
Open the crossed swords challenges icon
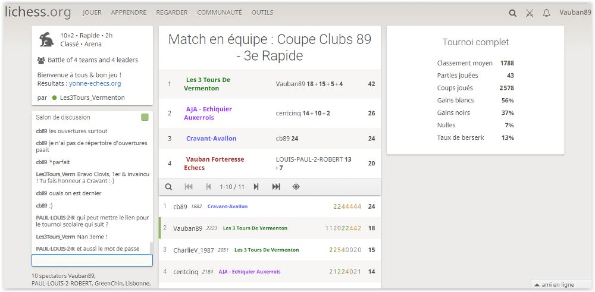tap(530, 13)
